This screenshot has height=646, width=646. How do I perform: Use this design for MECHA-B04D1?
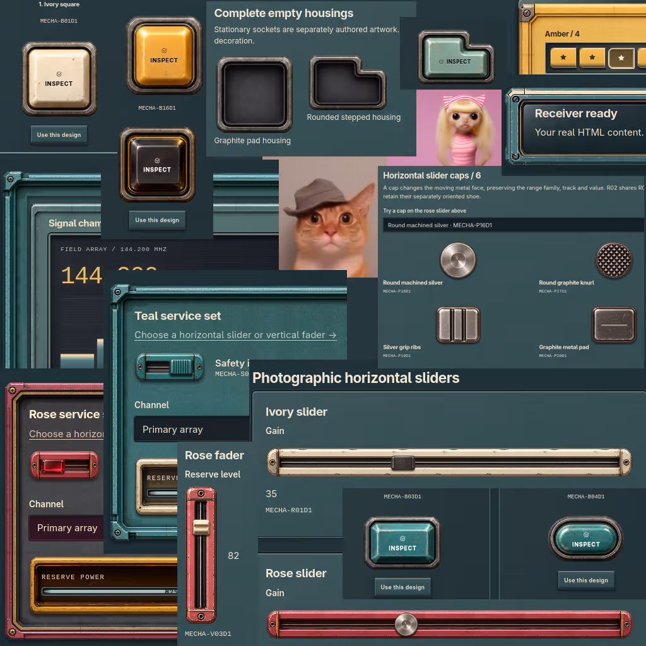coord(586,580)
